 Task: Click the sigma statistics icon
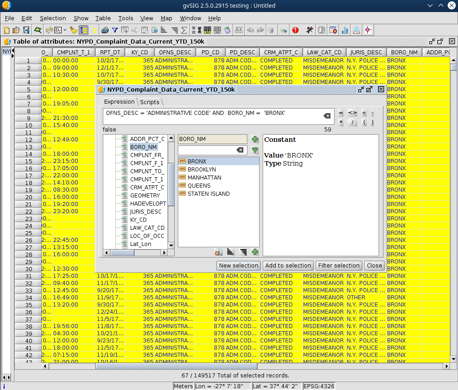click(184, 30)
